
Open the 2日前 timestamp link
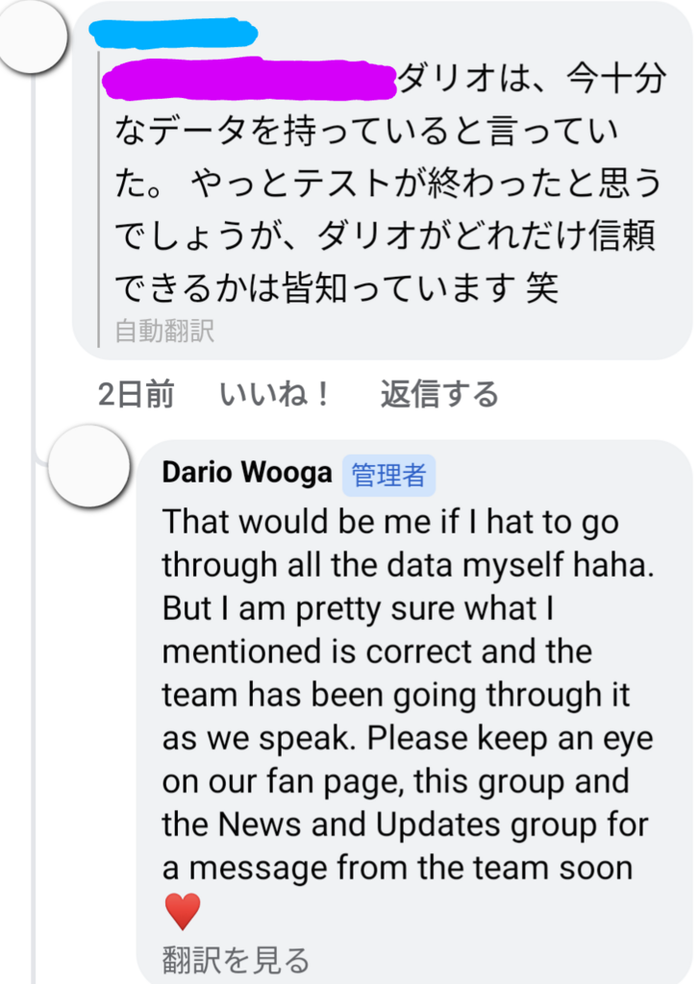(136, 395)
